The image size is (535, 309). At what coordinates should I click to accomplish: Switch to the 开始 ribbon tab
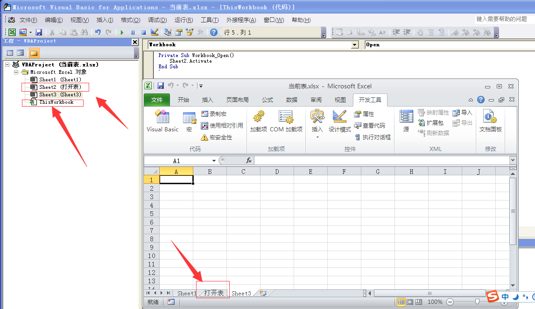tap(183, 100)
